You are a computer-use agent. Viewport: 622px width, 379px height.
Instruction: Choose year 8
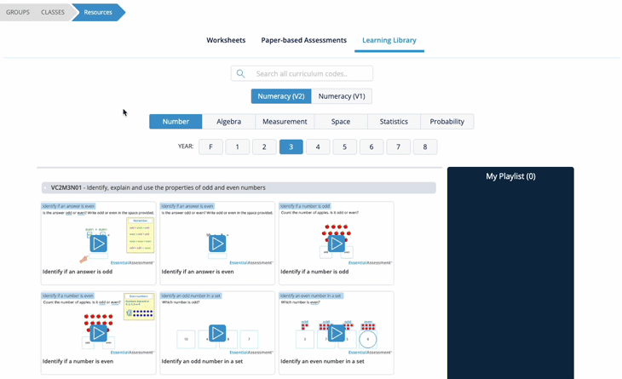point(425,146)
